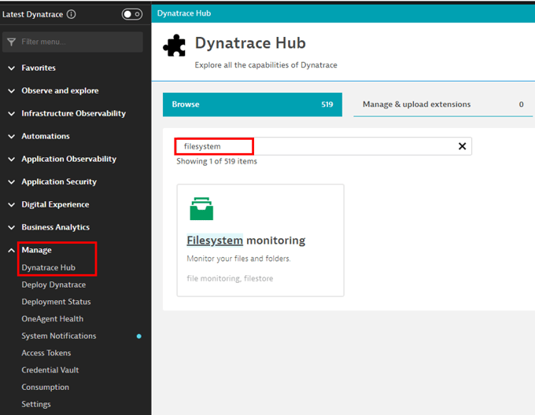Toggle the Latest Dynatrace switch
535x415 pixels.
coord(132,14)
